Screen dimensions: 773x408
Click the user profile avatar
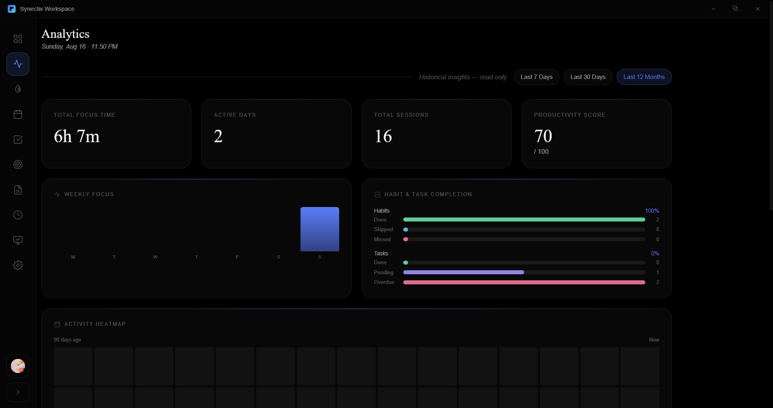point(18,366)
